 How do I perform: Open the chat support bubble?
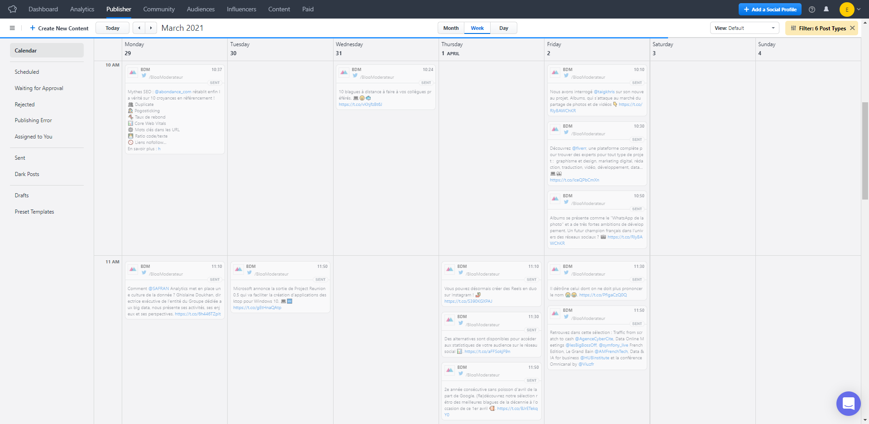coord(848,403)
